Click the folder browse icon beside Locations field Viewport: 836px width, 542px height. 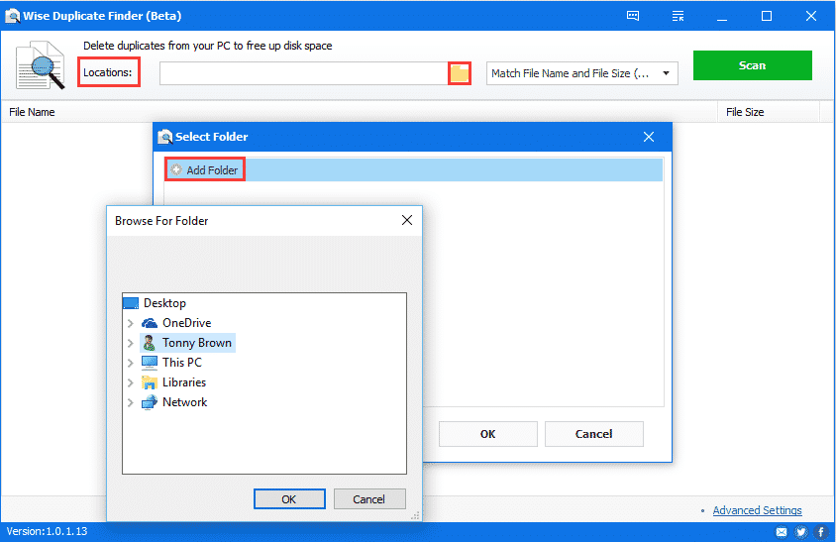[459, 73]
